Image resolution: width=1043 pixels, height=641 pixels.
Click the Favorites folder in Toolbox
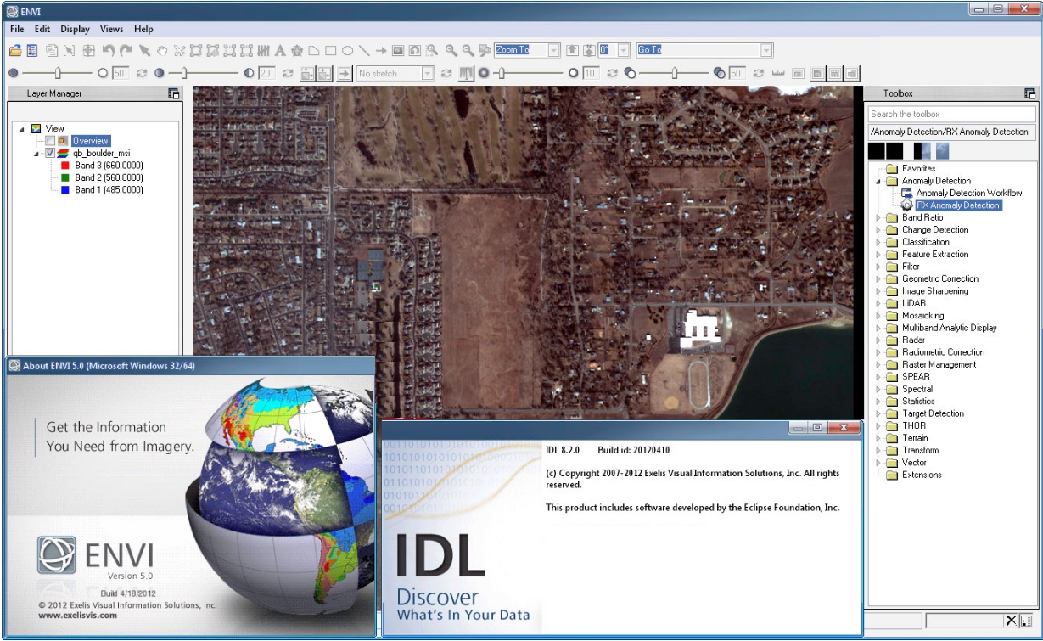click(x=918, y=169)
